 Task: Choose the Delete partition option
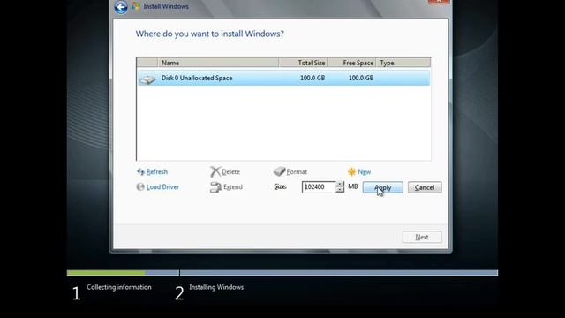[230, 172]
